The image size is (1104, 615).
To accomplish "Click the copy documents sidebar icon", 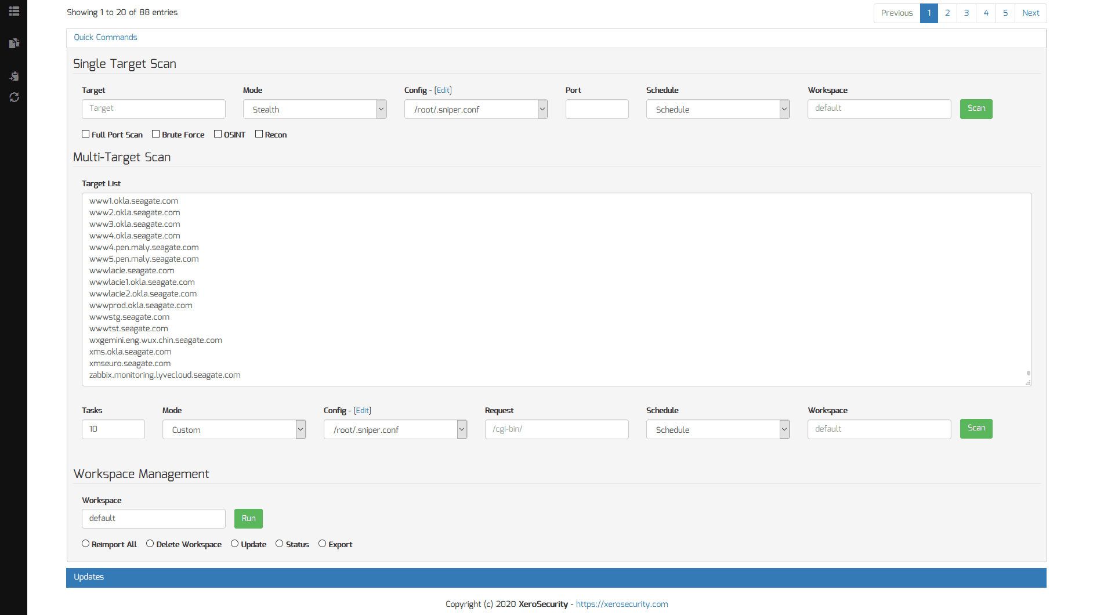I will point(15,43).
